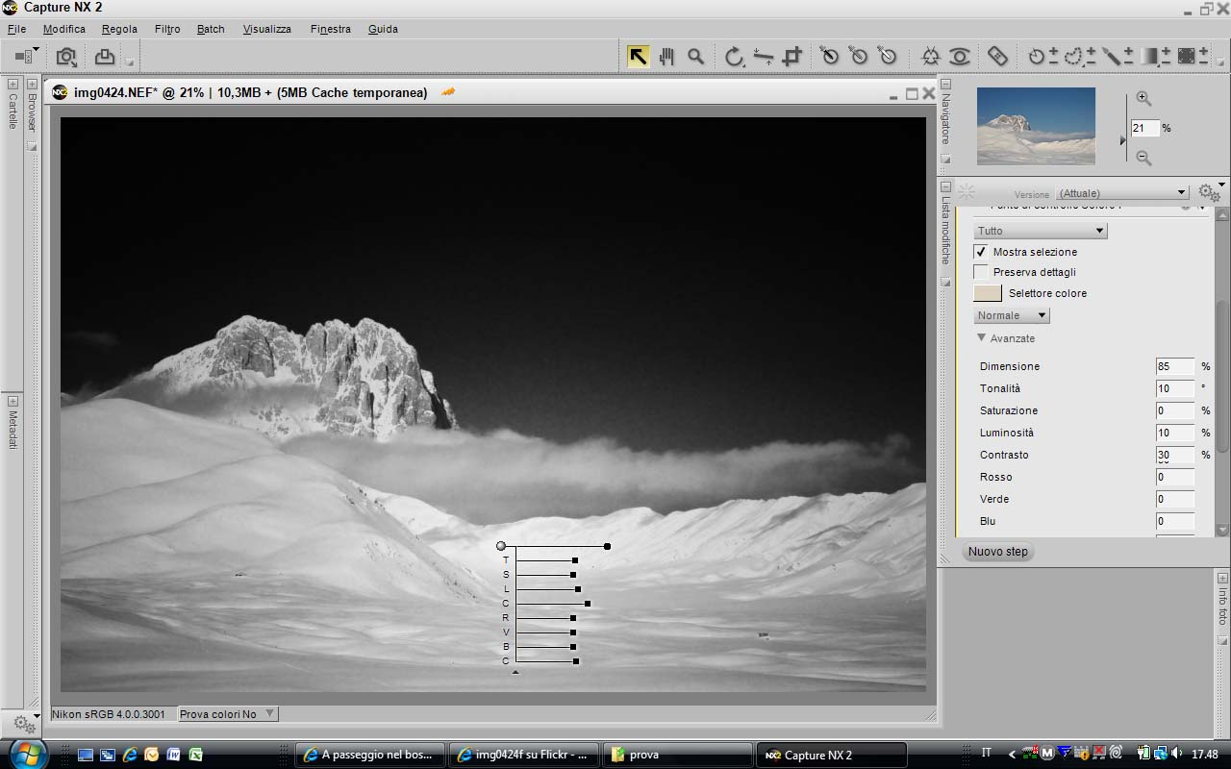Activate the red-eye control point tool
This screenshot has height=769, width=1231.
pyautogui.click(x=960, y=57)
